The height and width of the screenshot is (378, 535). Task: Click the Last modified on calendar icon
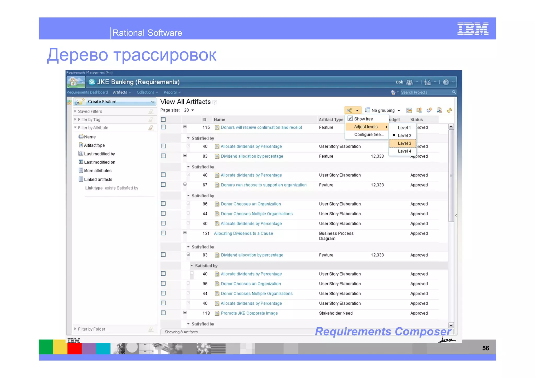coord(81,162)
